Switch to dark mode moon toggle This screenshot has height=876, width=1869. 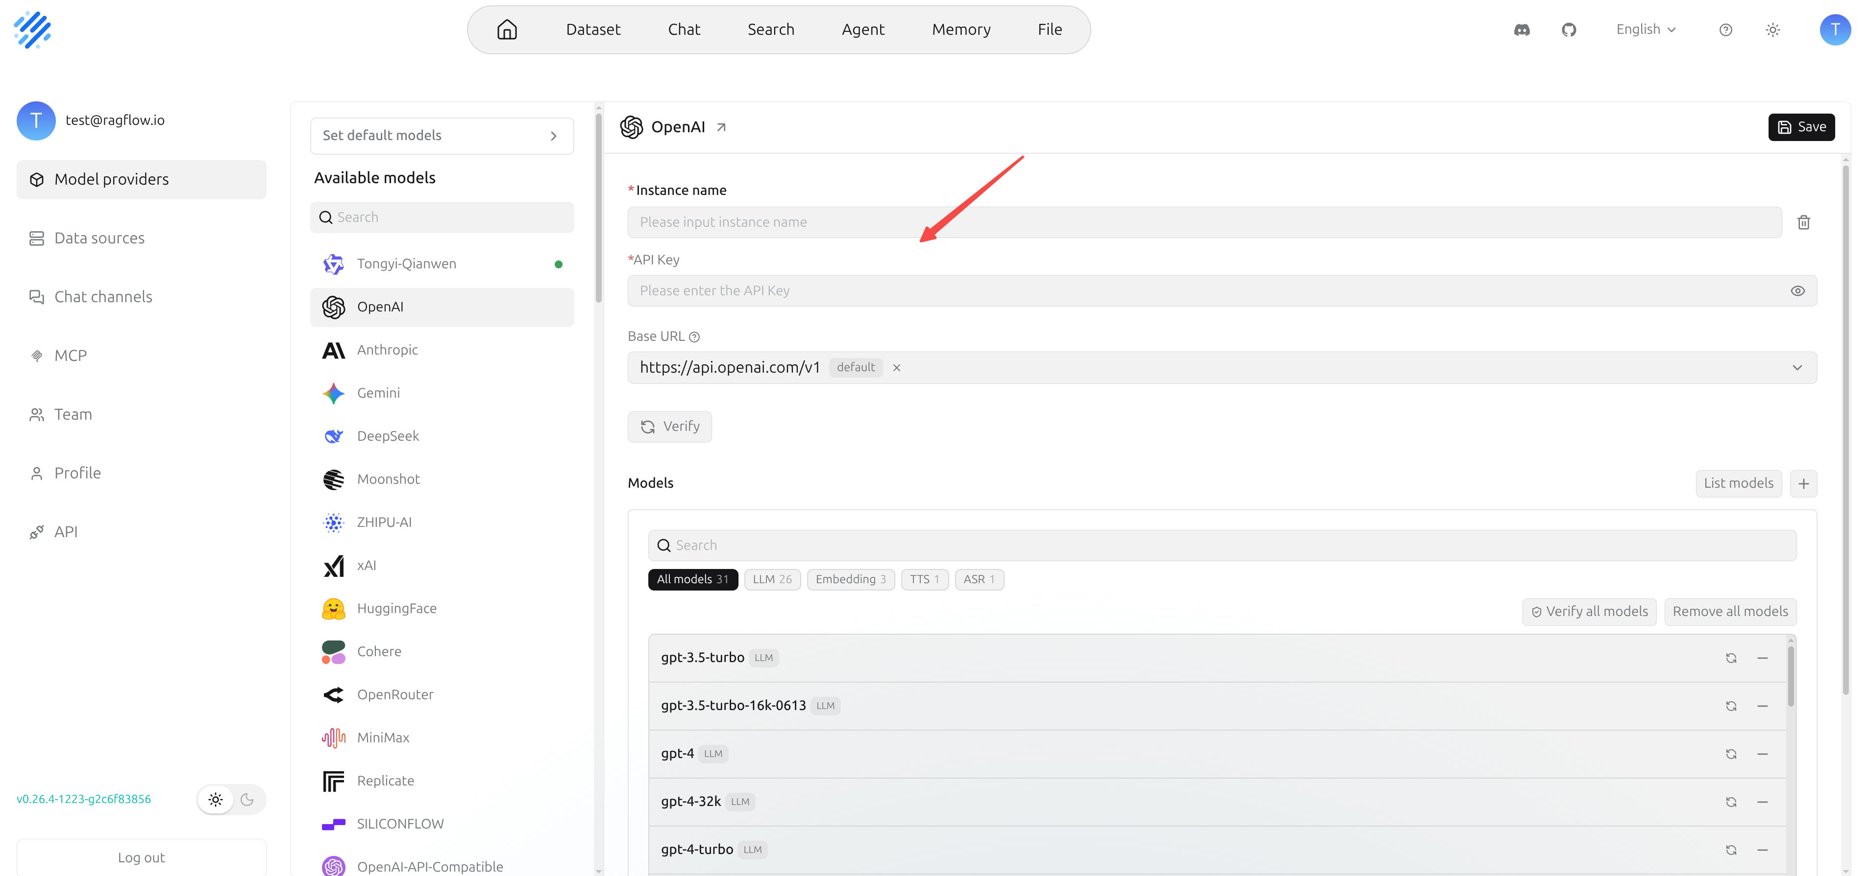(247, 800)
